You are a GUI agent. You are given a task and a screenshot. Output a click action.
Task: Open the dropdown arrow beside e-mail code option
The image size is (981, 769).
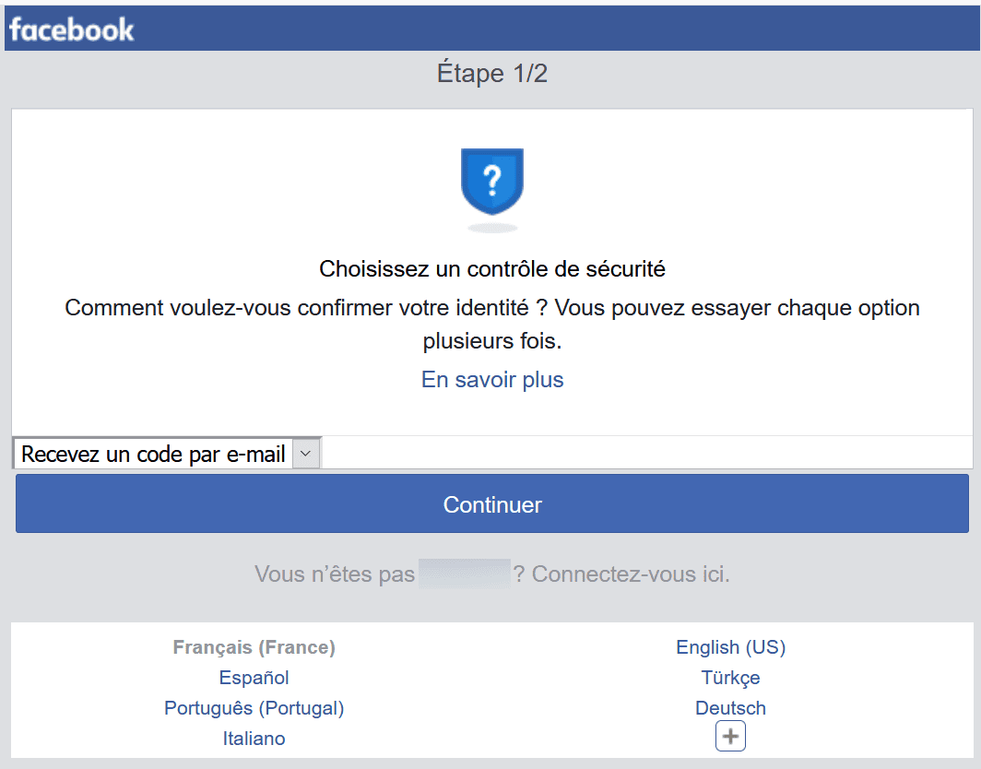(x=306, y=454)
